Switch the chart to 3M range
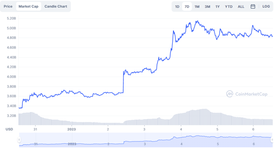This screenshot has width=274, height=150. 207,6
